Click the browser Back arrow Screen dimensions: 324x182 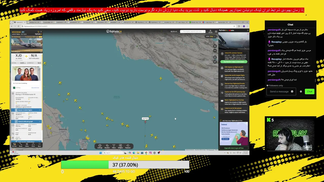click(12, 26)
